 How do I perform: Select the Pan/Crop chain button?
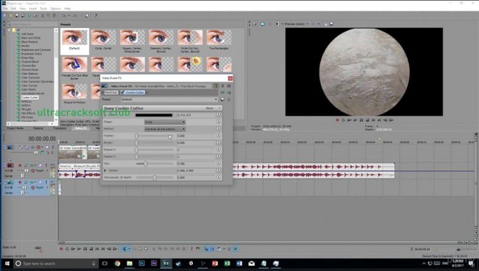[111, 93]
